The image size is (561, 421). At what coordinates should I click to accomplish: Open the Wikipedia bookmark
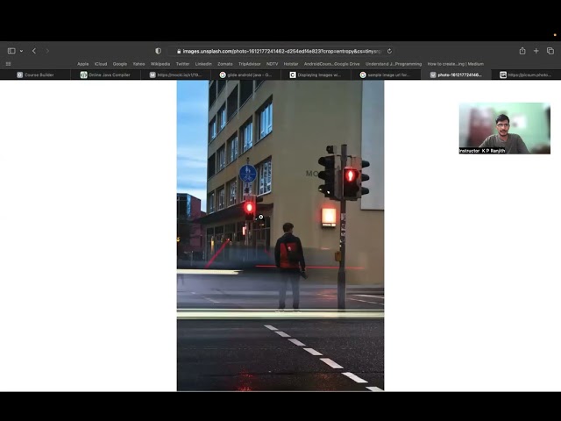click(160, 64)
